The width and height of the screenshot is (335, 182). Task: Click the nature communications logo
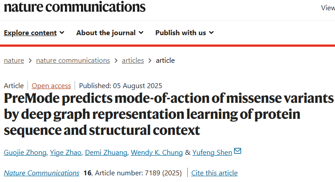click(x=75, y=7)
